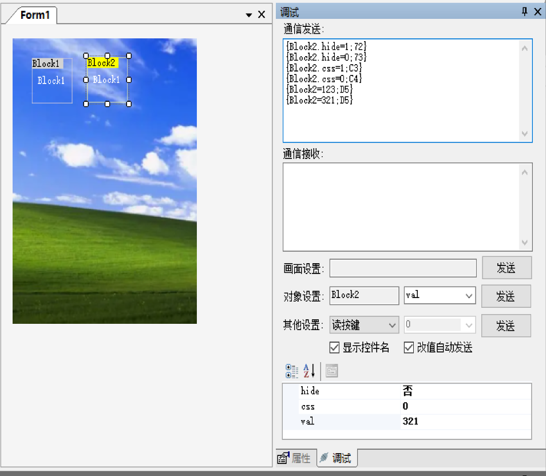Select the Block1 control on the form
The height and width of the screenshot is (476, 546).
52,81
